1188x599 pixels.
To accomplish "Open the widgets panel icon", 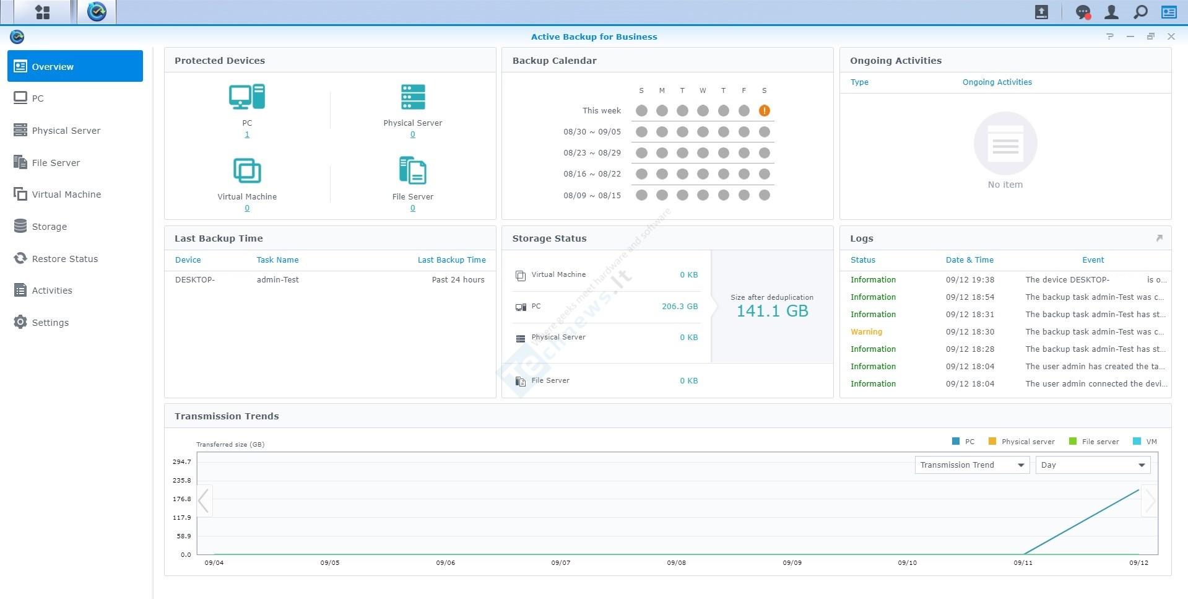I will pos(1169,12).
